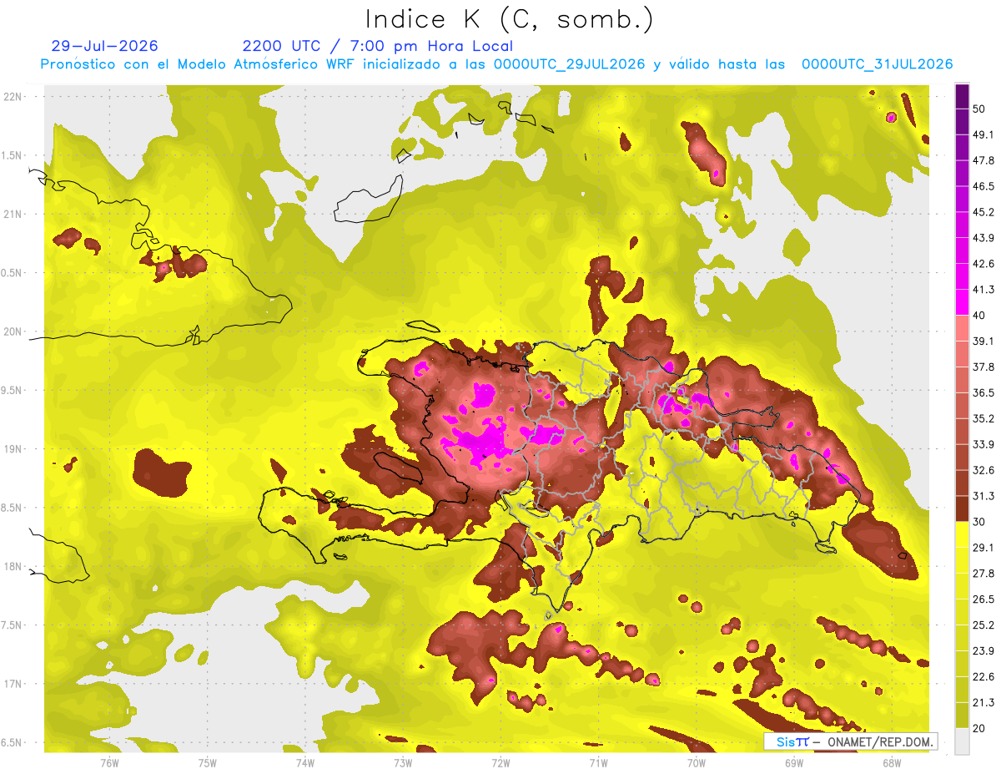
Task: Click the gray swatch below 20 on the color bar
Action: [x=963, y=741]
